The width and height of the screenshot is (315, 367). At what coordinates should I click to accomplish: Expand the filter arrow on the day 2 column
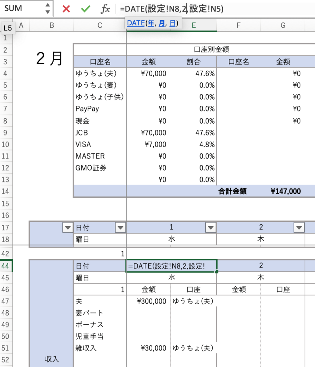[x=299, y=227]
